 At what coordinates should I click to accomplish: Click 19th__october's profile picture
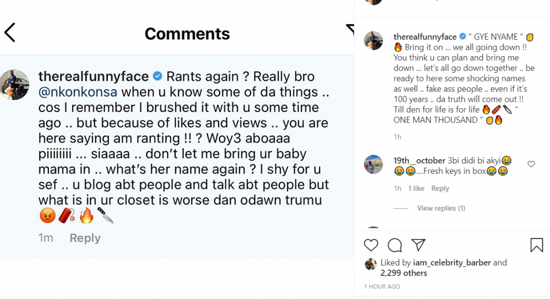pyautogui.click(x=373, y=164)
